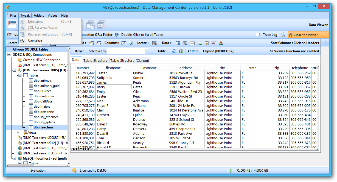This screenshot has height=182, width=337.
Task: Click the stacked tables icon on main toolbar
Action: (90, 25)
